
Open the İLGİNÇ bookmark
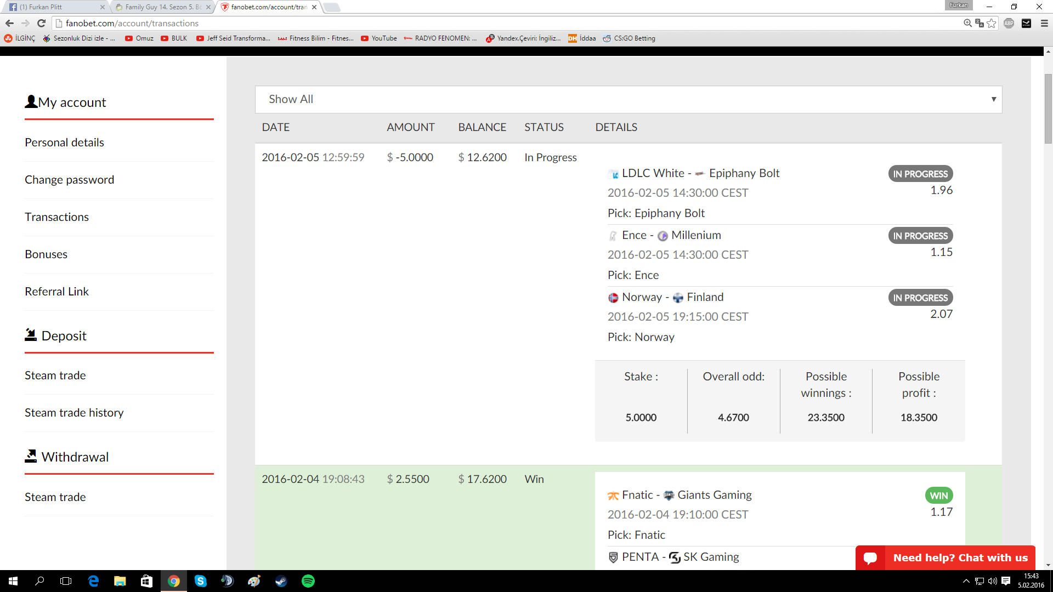[x=20, y=38]
